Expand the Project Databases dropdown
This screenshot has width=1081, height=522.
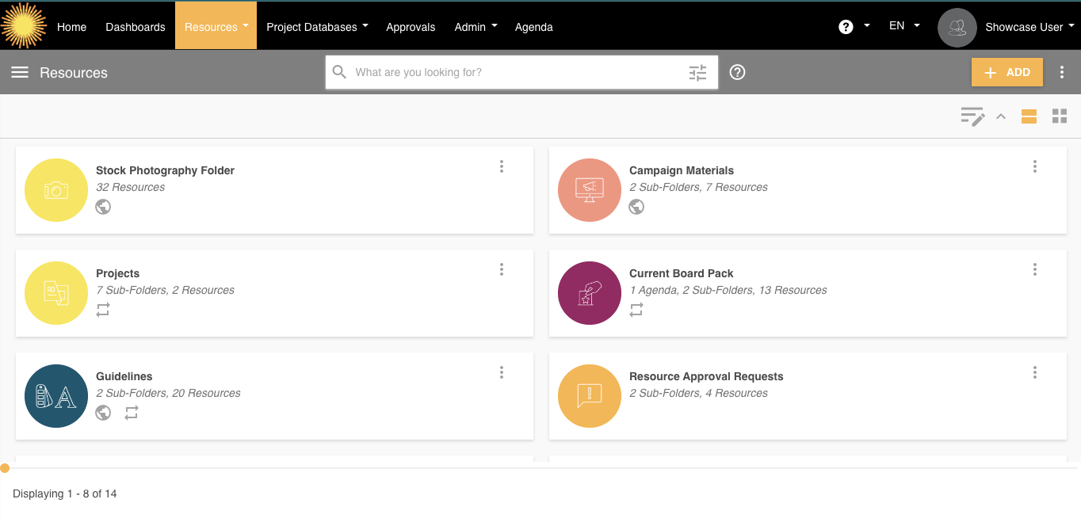[x=317, y=27]
